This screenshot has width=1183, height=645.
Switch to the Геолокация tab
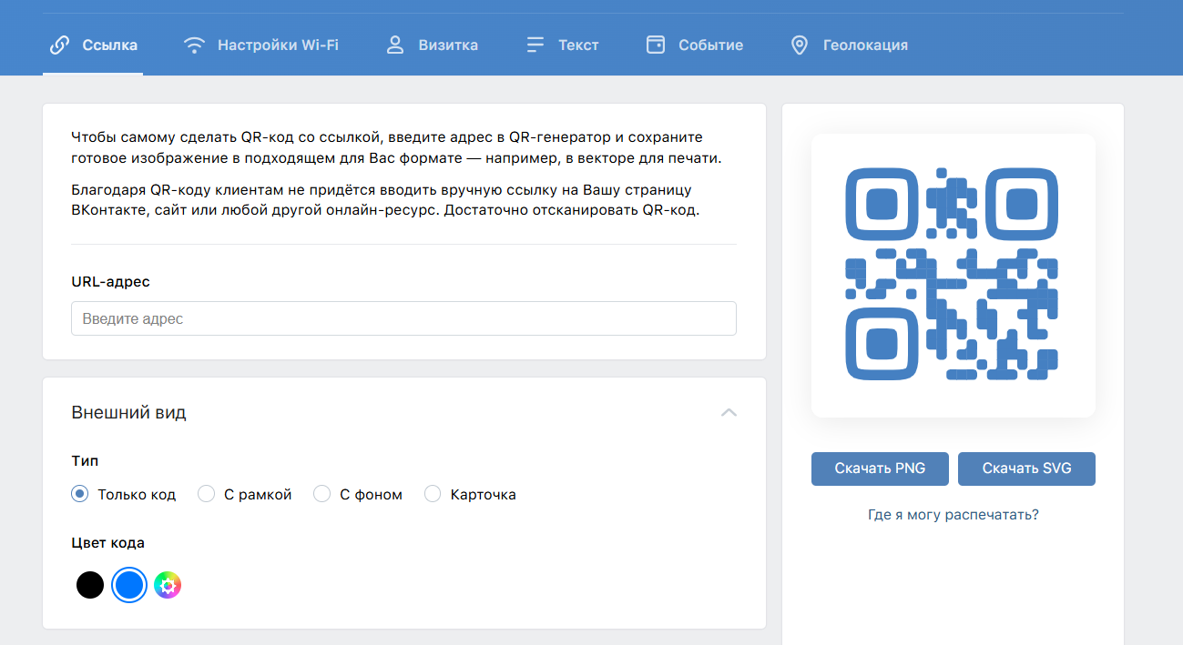point(849,45)
